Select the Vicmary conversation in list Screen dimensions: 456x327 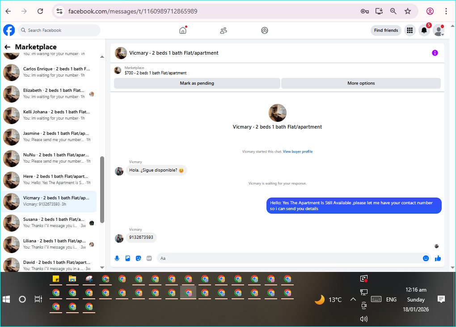[x=50, y=201]
